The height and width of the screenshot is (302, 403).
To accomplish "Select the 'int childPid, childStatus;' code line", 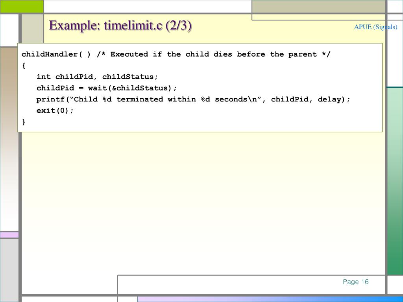I will pyautogui.click(x=97, y=77).
